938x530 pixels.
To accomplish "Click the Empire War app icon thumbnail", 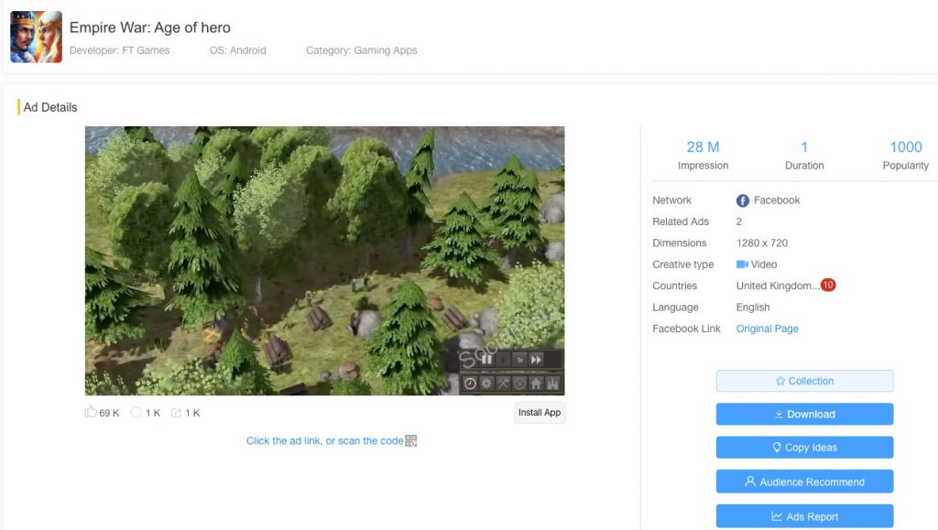I will (36, 37).
